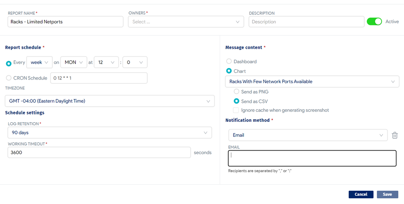The width and height of the screenshot is (404, 204).
Task: Open the MON day dropdown
Action: (74, 62)
